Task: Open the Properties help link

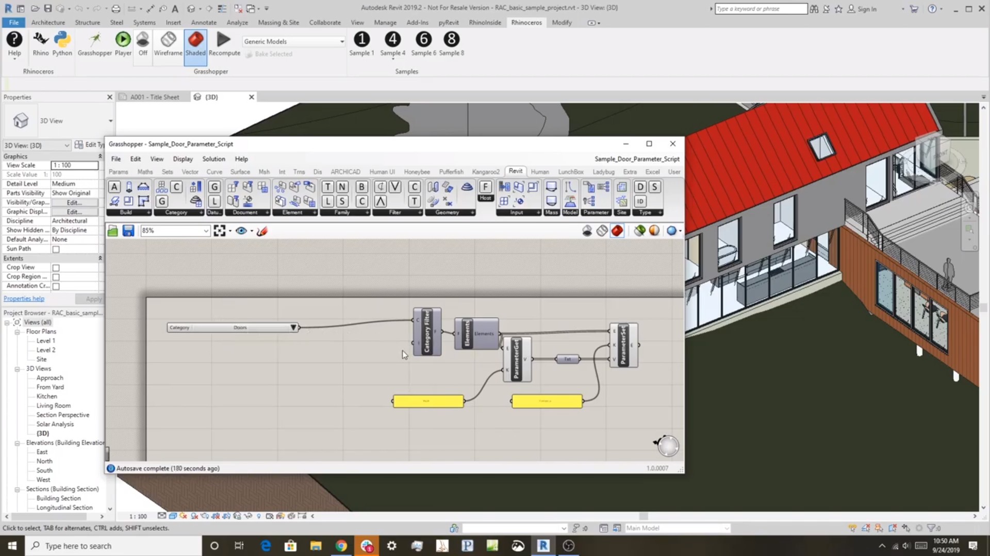Action: (x=24, y=299)
